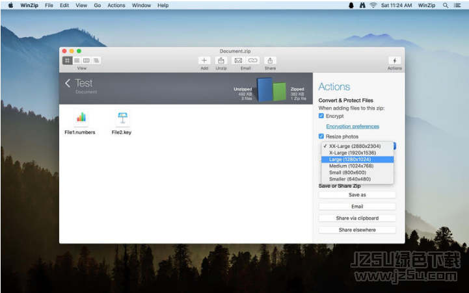This screenshot has width=469, height=293.
Task: Choose Small (800x600) photo size
Action: pos(357,172)
